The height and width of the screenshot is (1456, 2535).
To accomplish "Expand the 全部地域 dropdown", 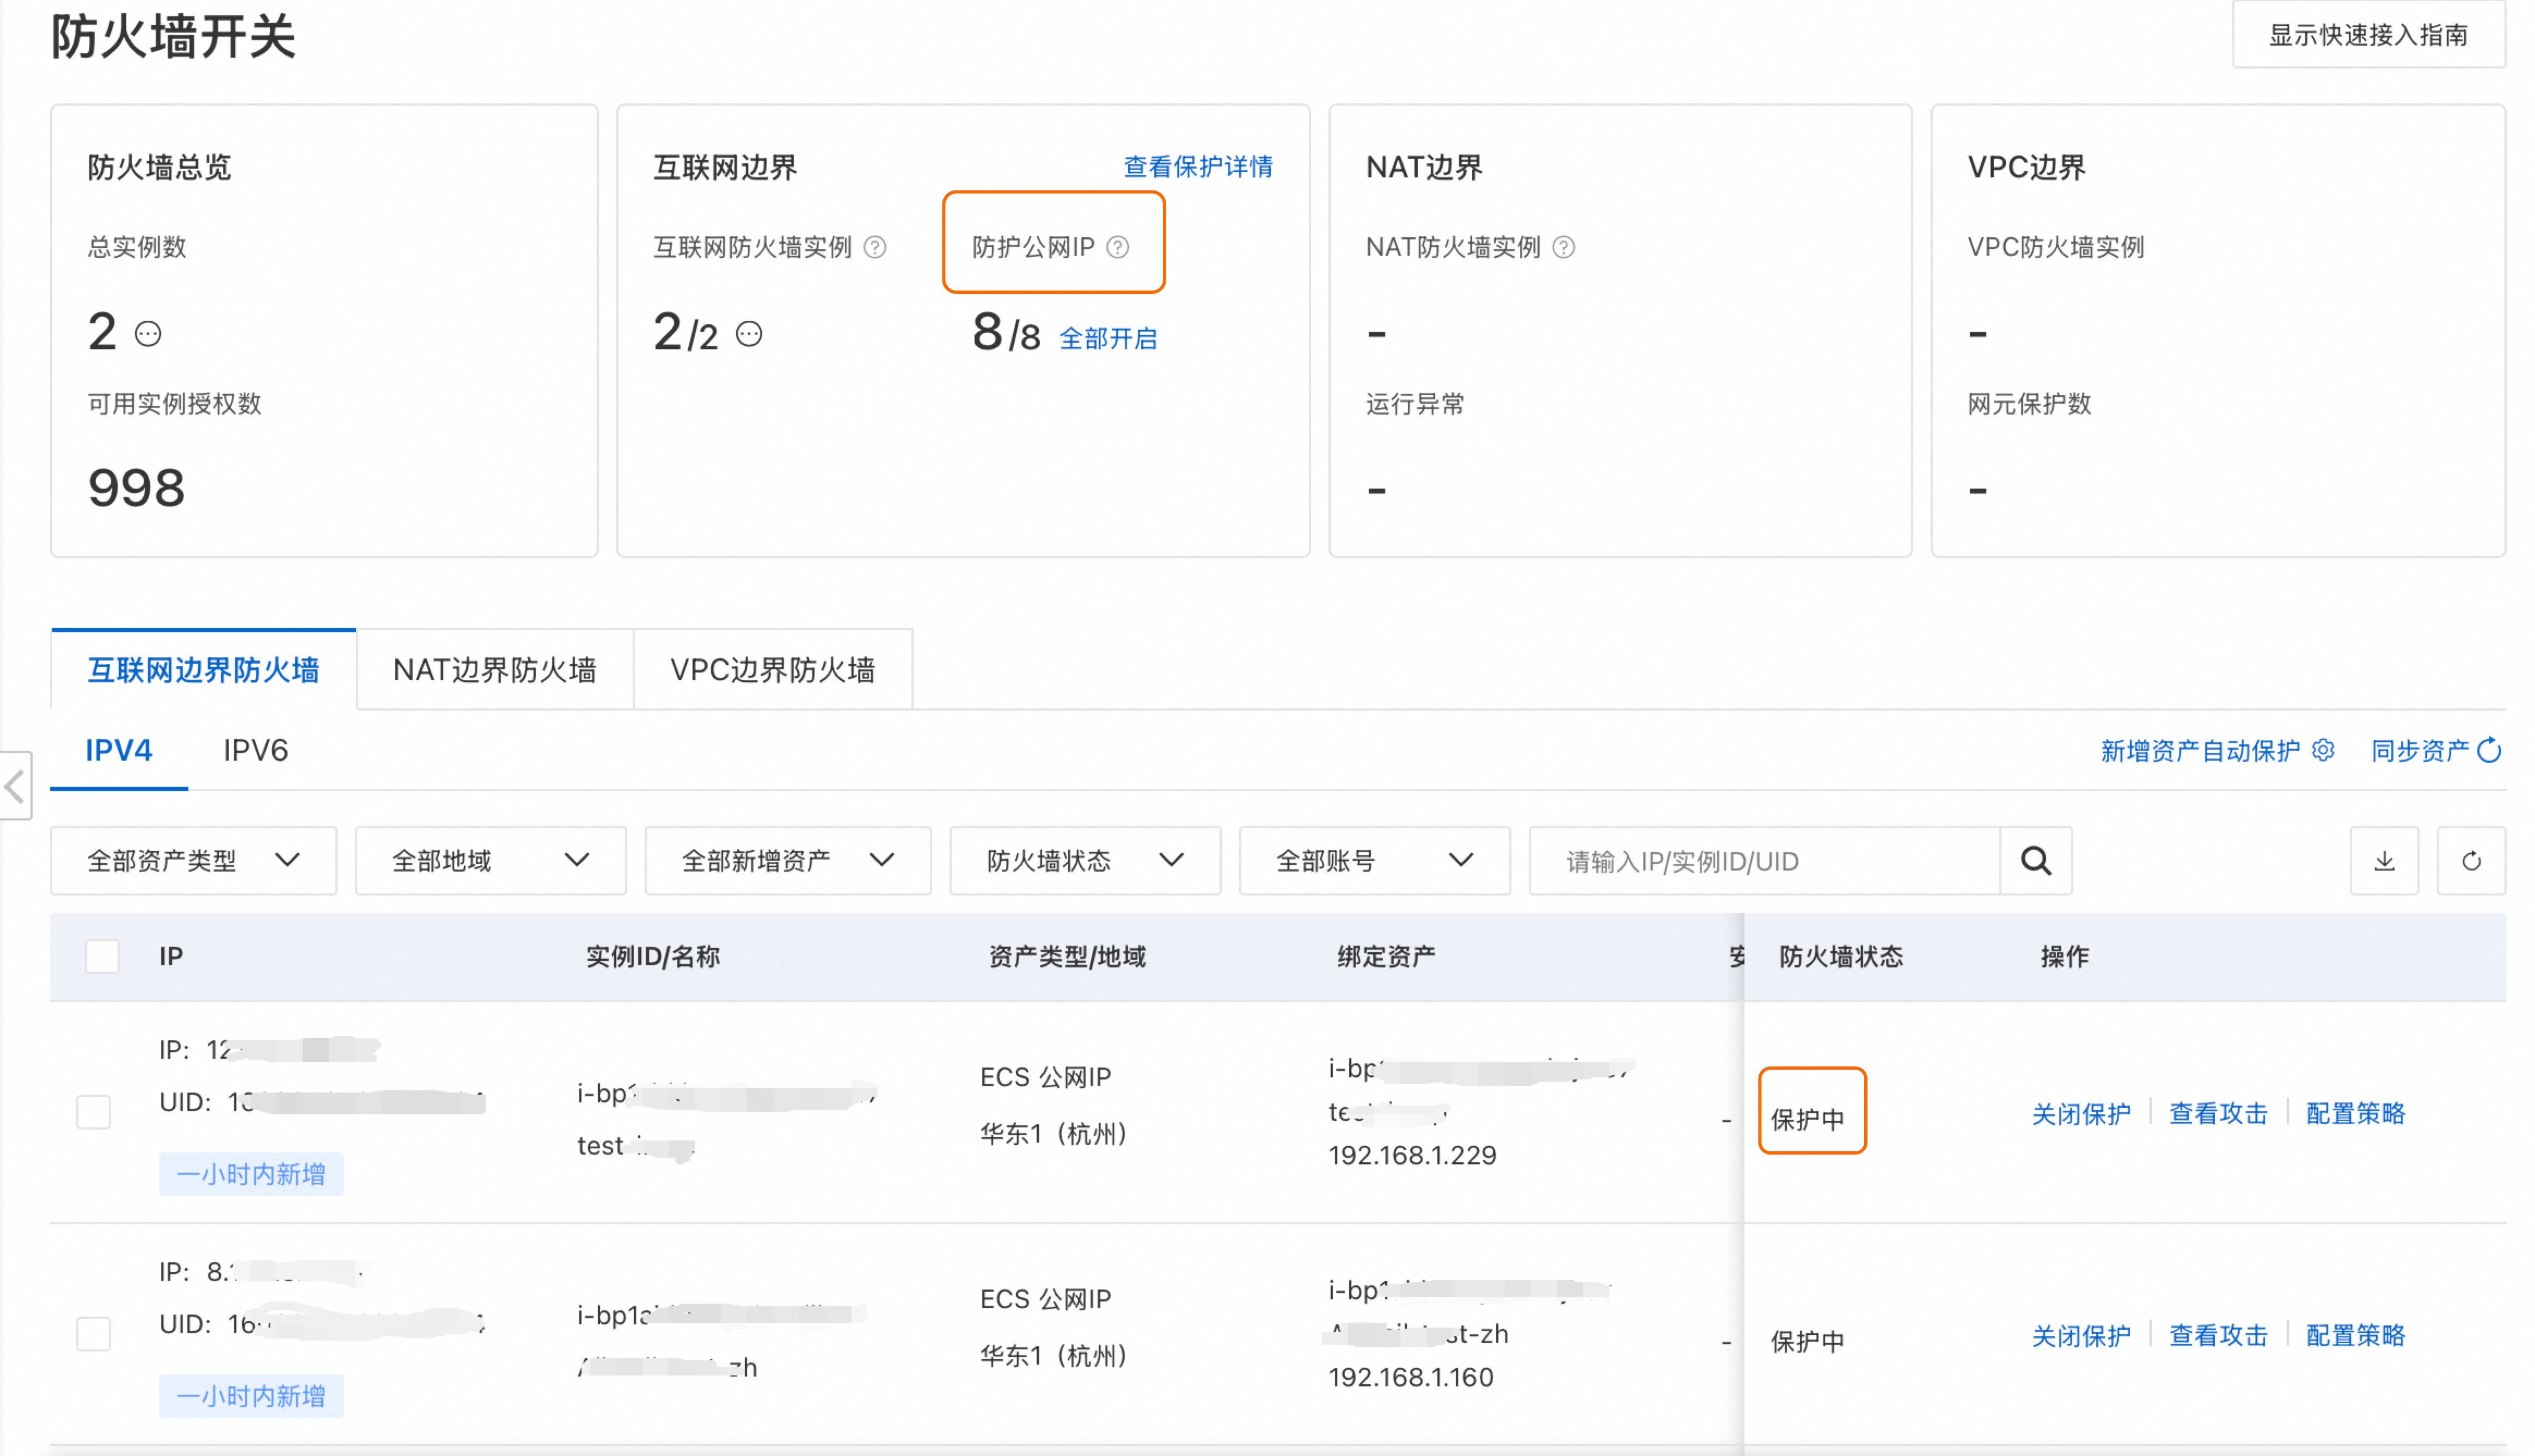I will click(490, 861).
